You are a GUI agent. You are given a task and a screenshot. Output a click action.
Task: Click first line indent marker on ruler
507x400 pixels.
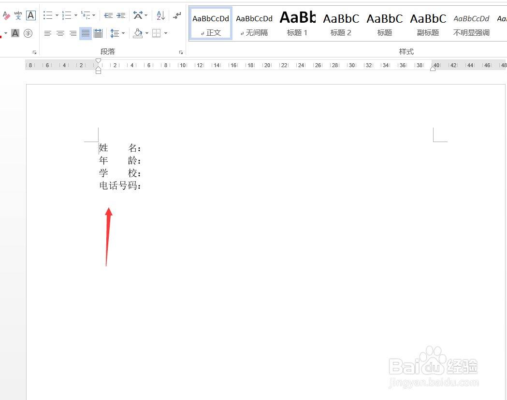click(x=98, y=61)
